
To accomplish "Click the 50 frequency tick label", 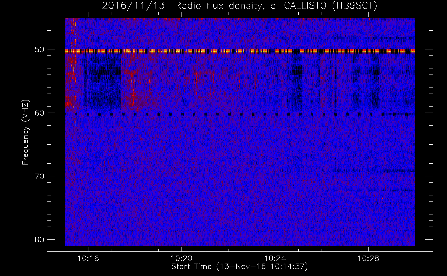I will [40, 50].
